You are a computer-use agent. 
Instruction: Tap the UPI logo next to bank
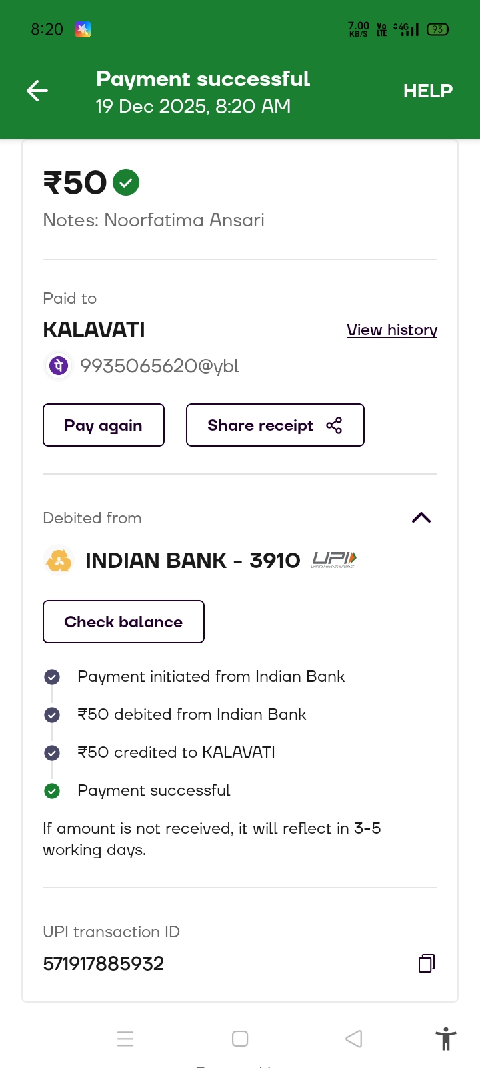334,559
